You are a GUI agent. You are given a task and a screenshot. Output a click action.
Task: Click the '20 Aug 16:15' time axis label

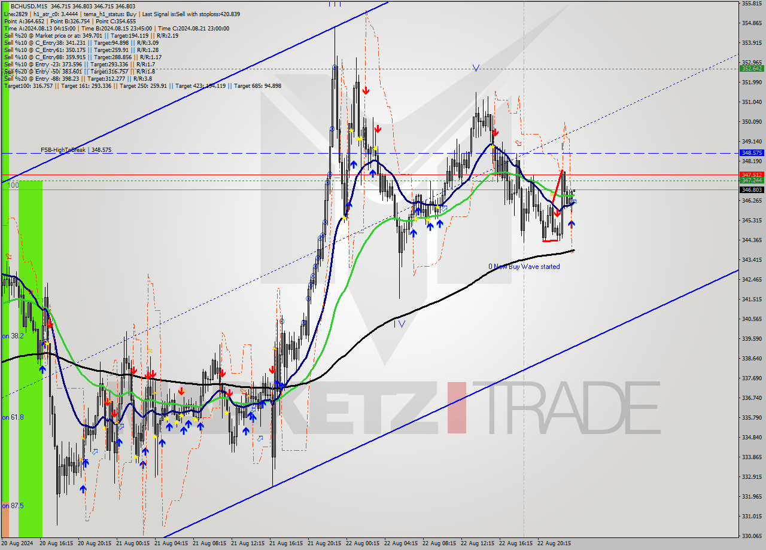tap(56, 543)
